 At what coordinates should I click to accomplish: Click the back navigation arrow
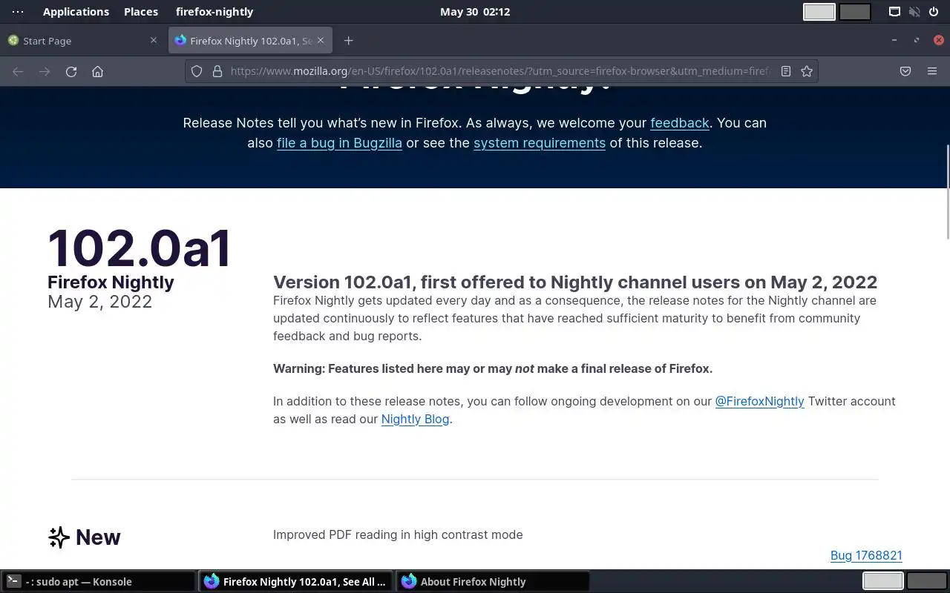coord(18,72)
